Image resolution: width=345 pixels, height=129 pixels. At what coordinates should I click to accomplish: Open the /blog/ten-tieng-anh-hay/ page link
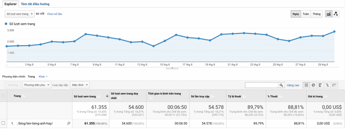tap(35, 124)
